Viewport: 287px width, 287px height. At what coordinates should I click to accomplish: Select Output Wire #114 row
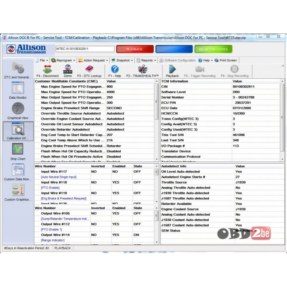(94, 235)
